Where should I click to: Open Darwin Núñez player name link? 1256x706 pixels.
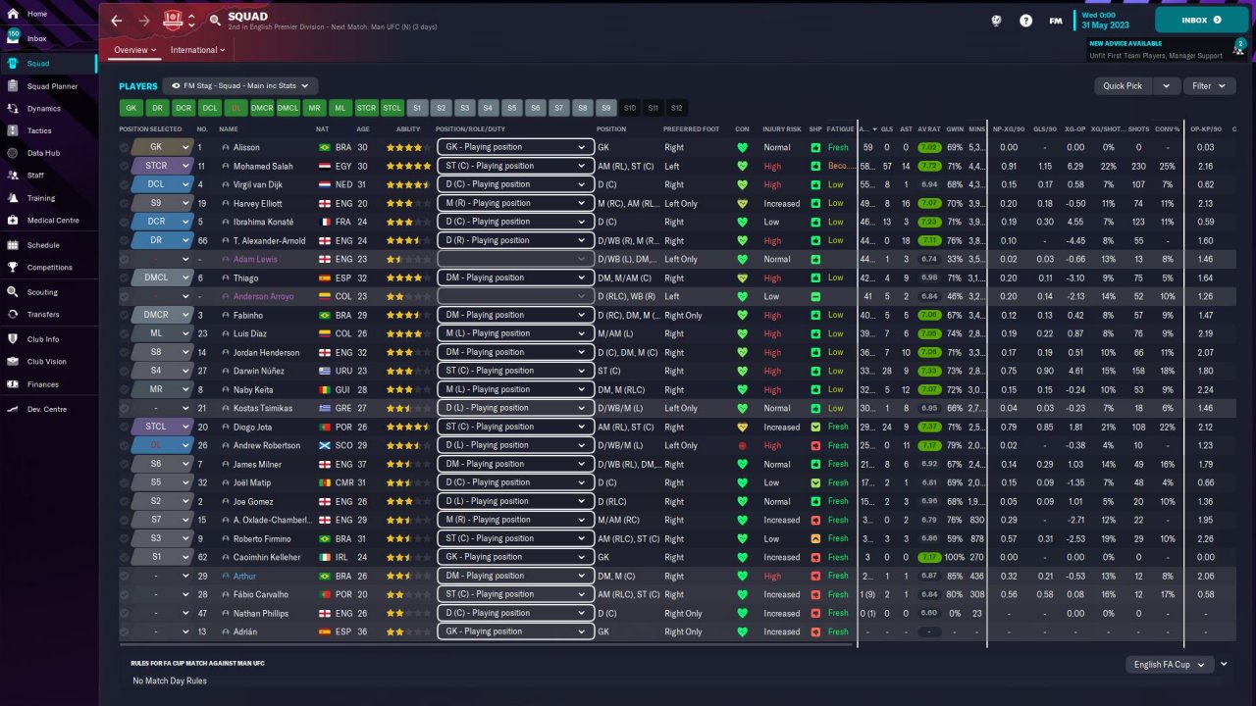click(260, 371)
